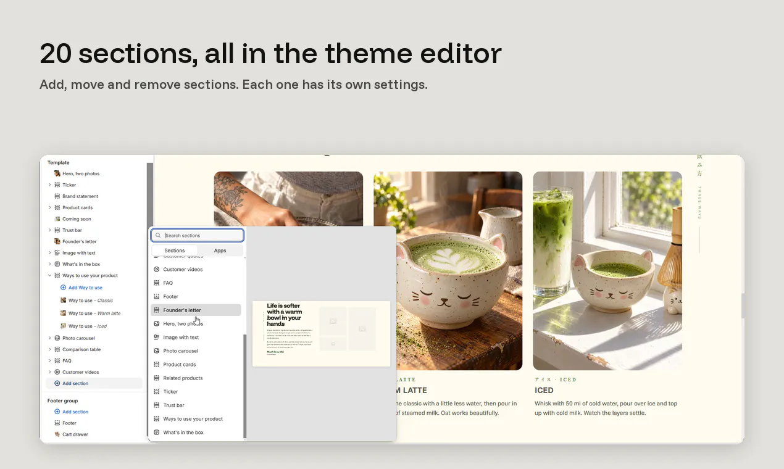This screenshot has width=784, height=469.
Task: Select the Way to use – Warm latte block
Action: [x=94, y=313]
